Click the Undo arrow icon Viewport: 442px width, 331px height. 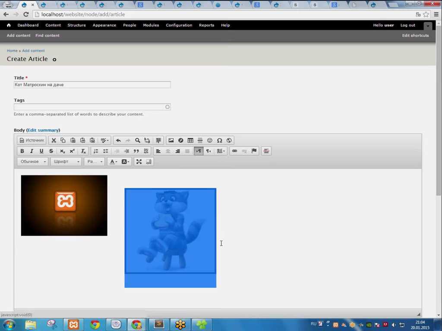click(x=118, y=140)
